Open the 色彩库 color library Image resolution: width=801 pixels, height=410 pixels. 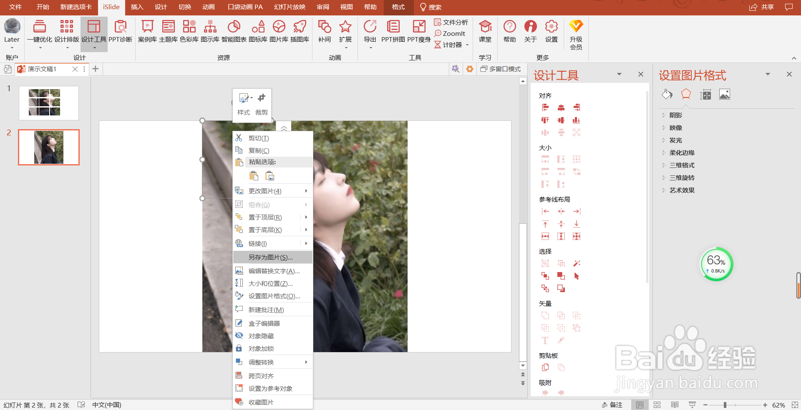[189, 31]
